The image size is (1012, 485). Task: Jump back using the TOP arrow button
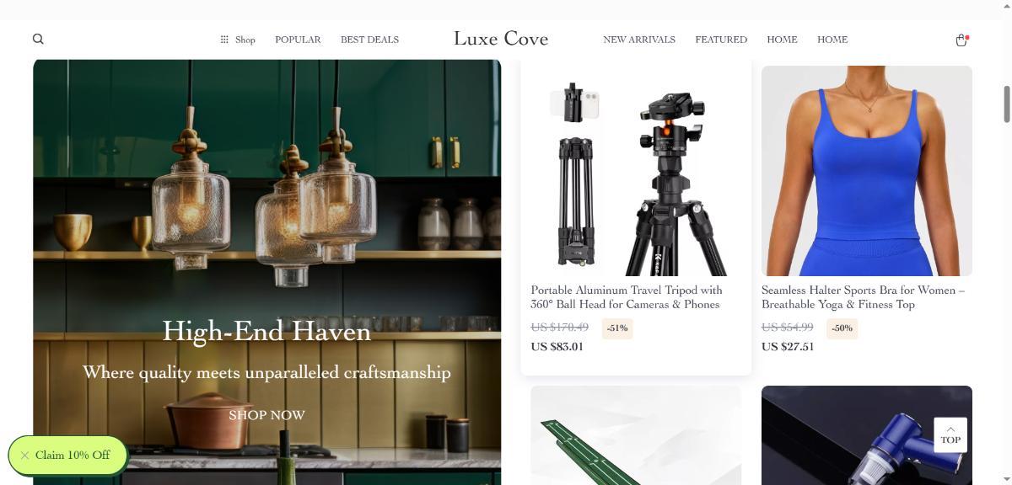tap(950, 434)
